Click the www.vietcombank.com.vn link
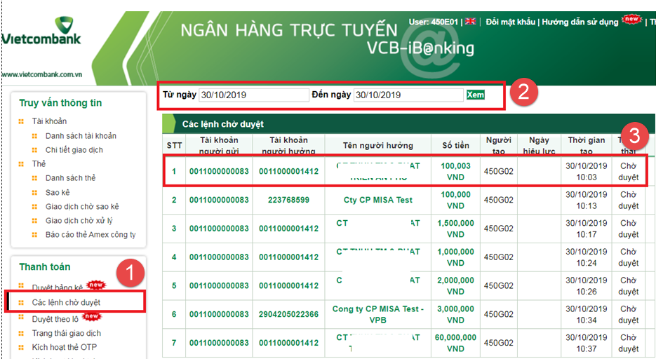 (x=42, y=75)
